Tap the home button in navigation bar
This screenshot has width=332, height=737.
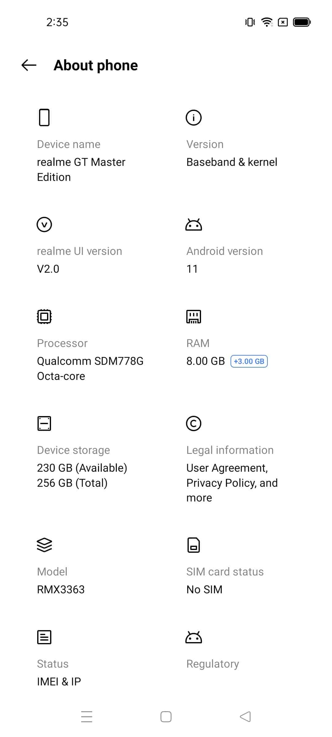[x=166, y=717]
